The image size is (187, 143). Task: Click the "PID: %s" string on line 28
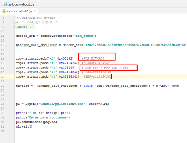(x=36, y=113)
